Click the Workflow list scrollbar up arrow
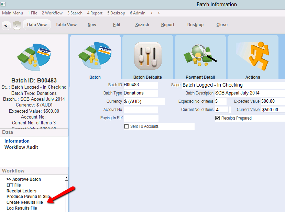 click(x=67, y=178)
